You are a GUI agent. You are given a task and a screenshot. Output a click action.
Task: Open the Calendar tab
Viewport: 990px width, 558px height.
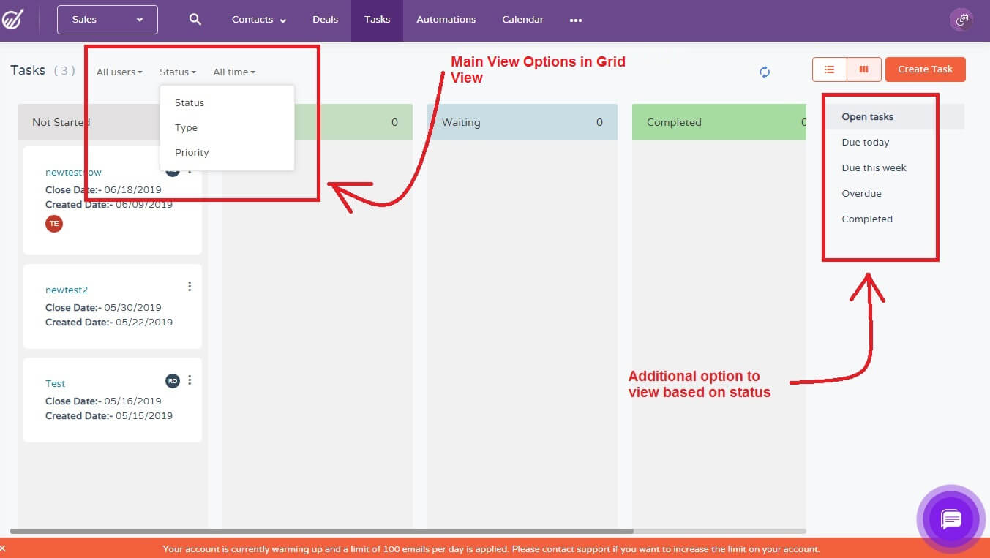click(x=522, y=20)
